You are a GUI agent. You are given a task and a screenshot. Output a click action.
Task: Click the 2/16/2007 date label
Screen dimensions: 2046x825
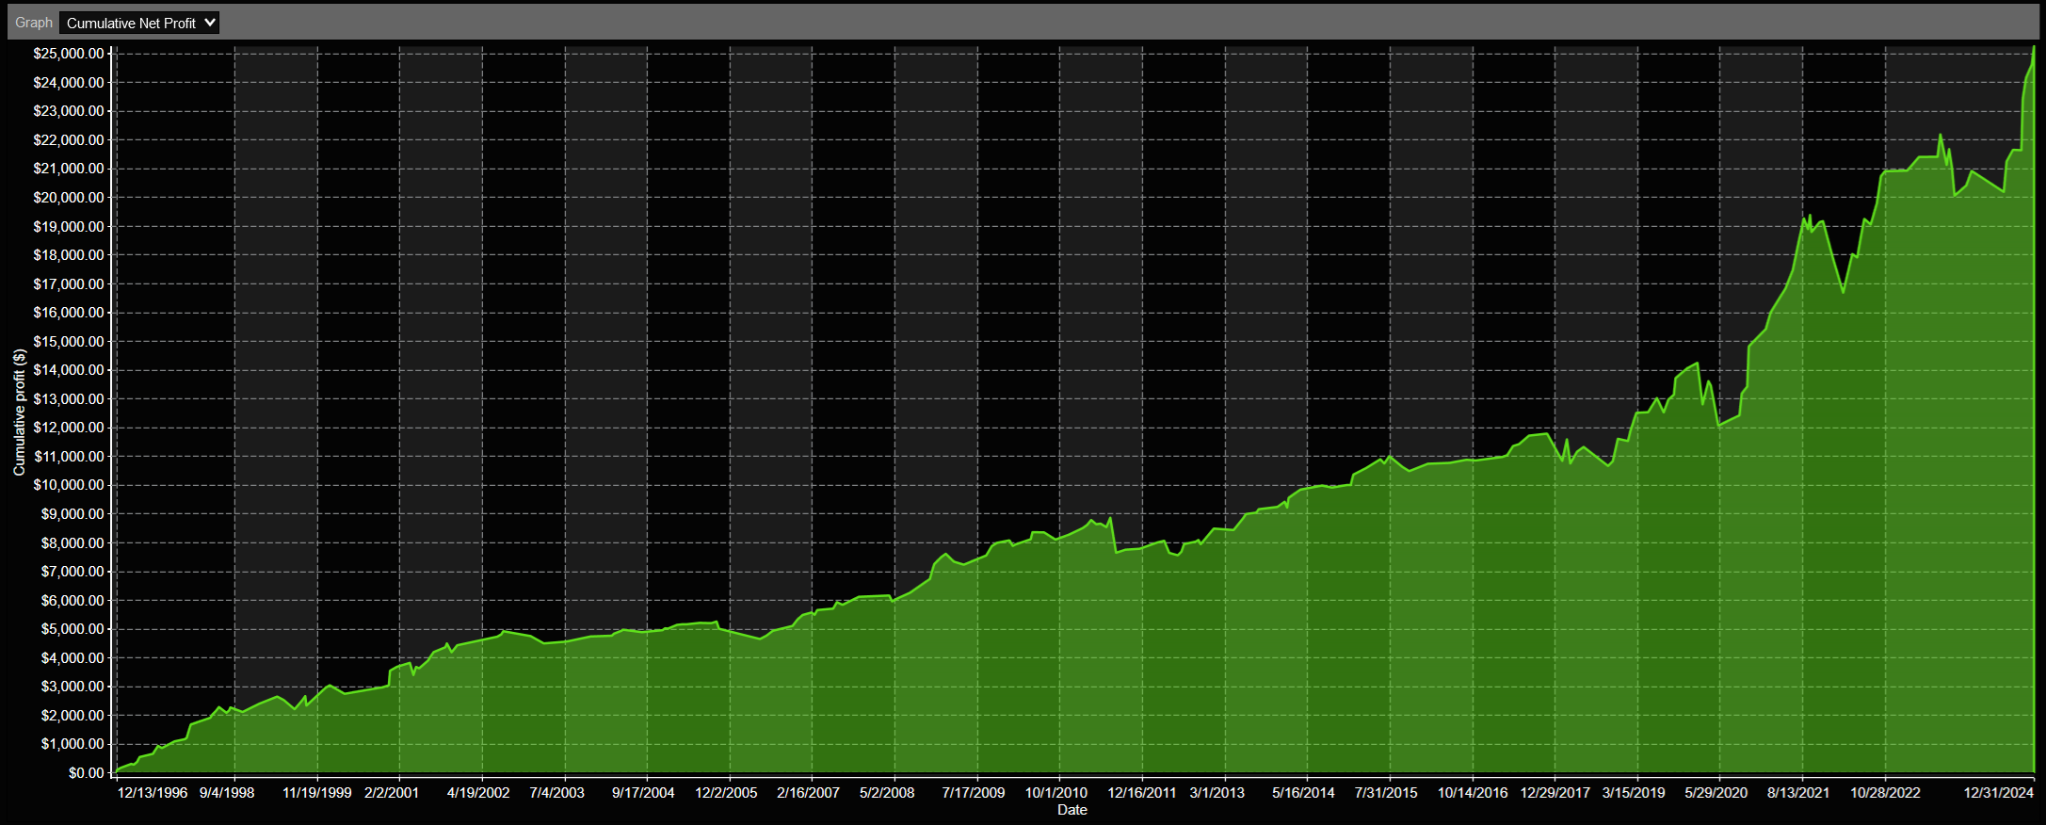(x=808, y=793)
